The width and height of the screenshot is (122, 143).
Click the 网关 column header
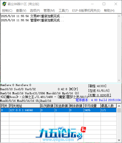5,106
